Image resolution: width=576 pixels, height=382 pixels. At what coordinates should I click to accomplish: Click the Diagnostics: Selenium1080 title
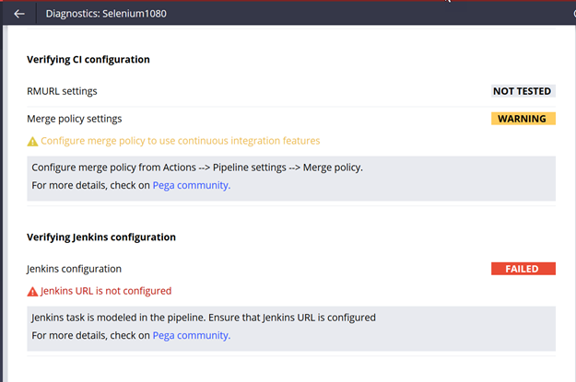tap(106, 14)
